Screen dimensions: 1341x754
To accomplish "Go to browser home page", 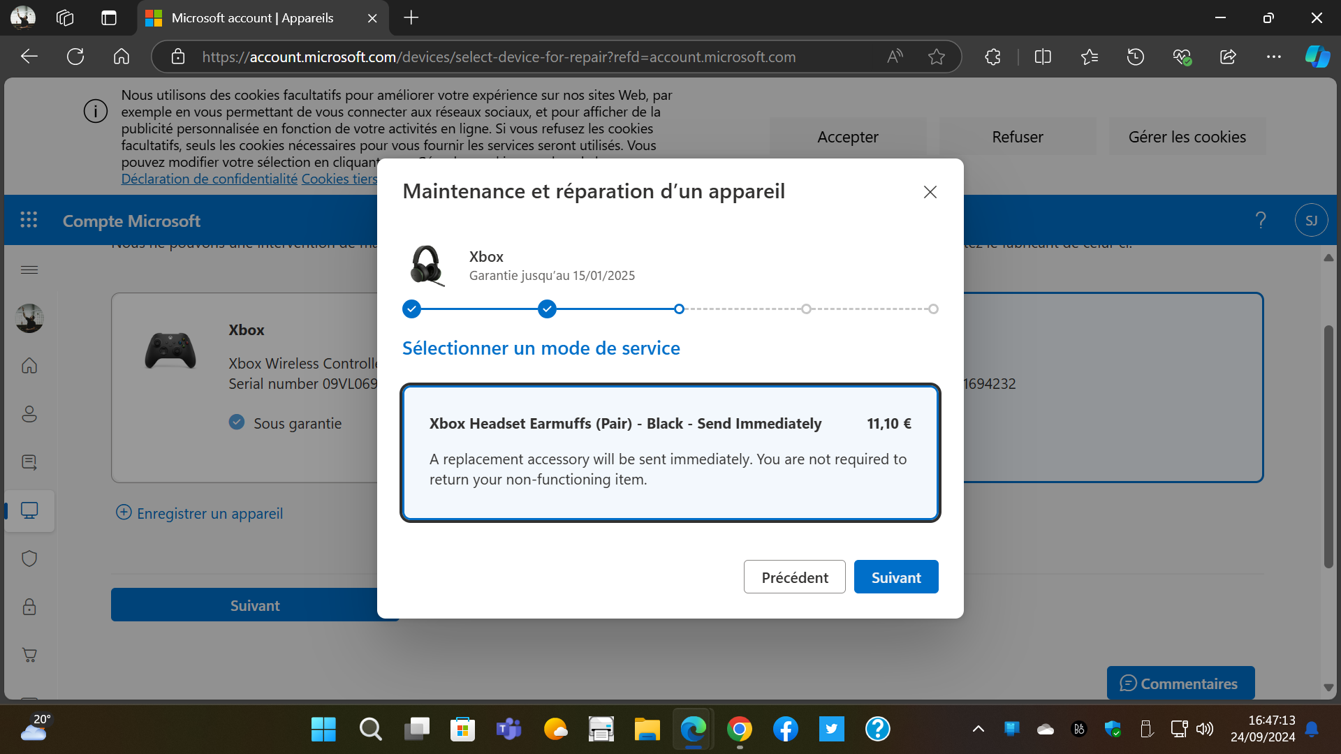I will tap(122, 57).
